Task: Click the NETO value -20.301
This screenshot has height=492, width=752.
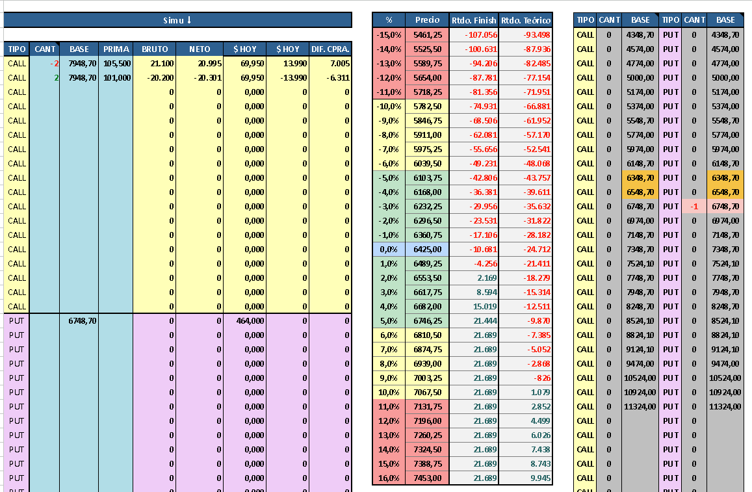Action: (x=200, y=78)
